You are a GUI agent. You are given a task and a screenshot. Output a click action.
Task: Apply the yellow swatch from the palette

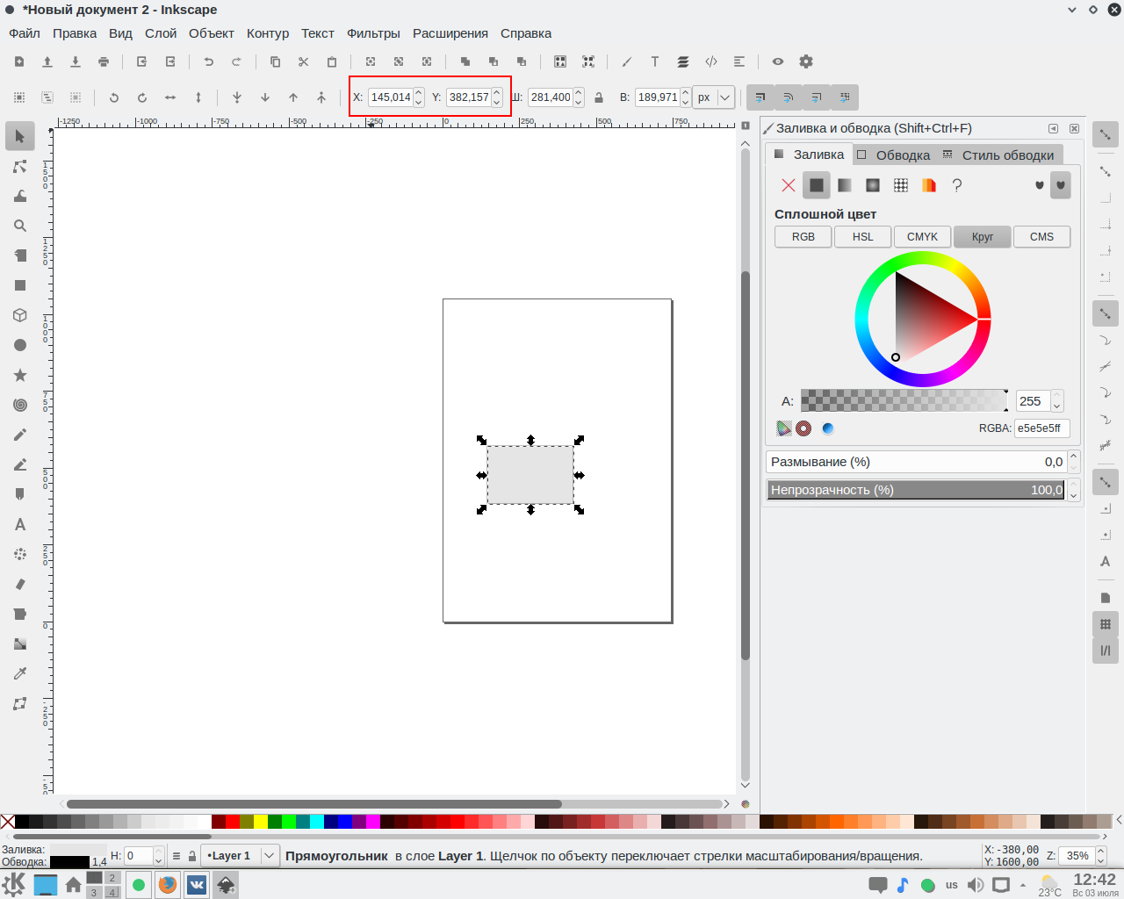click(x=261, y=822)
